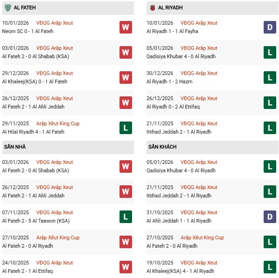Click the L badge for Al Riyadh 0-2 Al Ettifaq
This screenshot has height=278, width=279.
[x=270, y=102]
